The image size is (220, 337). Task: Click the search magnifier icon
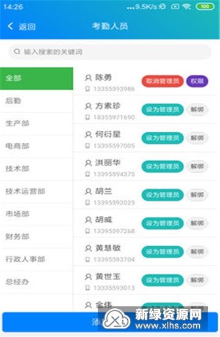[x=16, y=51]
